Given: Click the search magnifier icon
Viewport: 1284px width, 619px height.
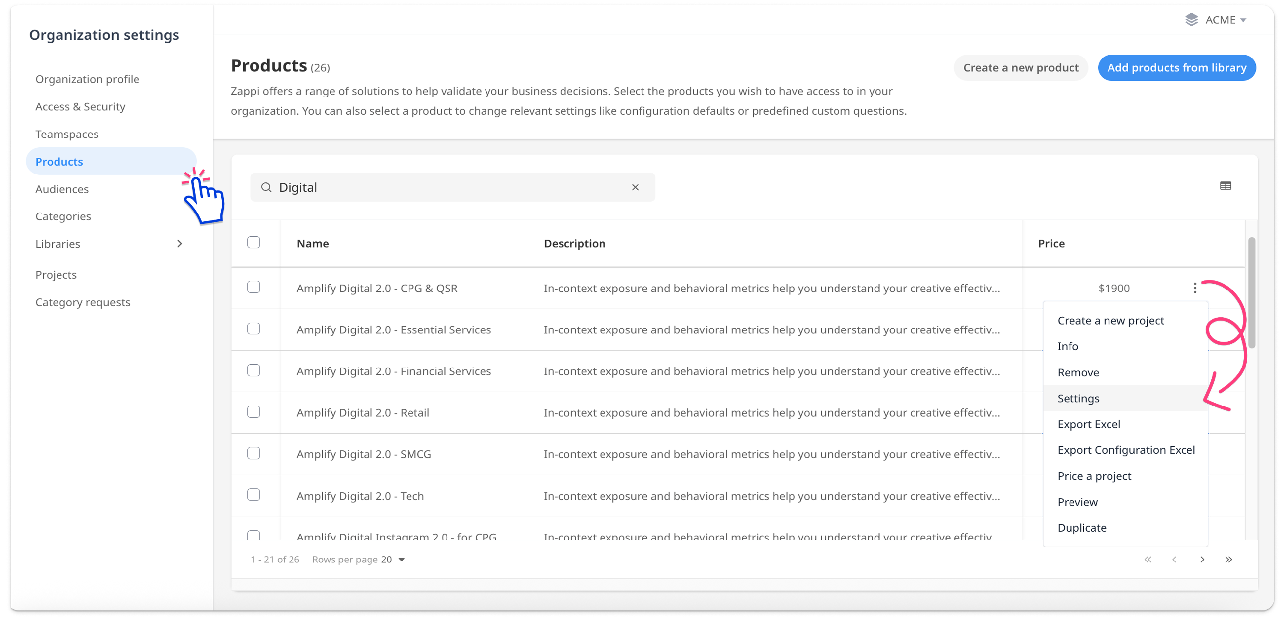Looking at the screenshot, I should click(x=266, y=187).
